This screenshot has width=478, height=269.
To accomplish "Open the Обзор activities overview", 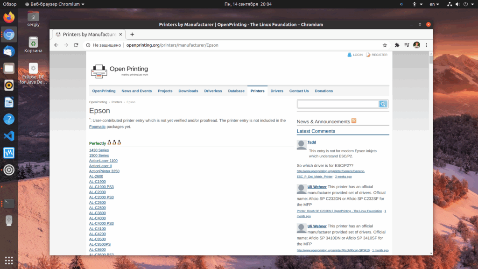I will [x=10, y=4].
